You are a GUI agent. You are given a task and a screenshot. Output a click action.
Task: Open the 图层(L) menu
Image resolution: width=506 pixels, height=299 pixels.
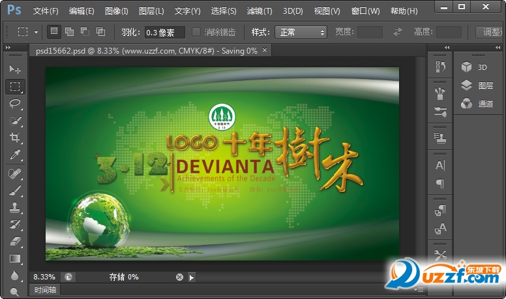coord(151,11)
